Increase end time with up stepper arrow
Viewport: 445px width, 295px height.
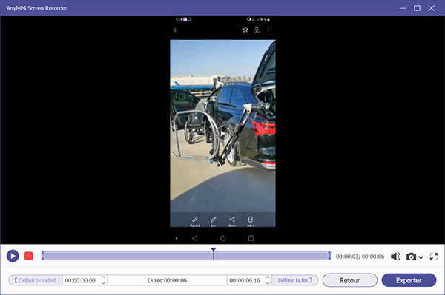tap(268, 278)
